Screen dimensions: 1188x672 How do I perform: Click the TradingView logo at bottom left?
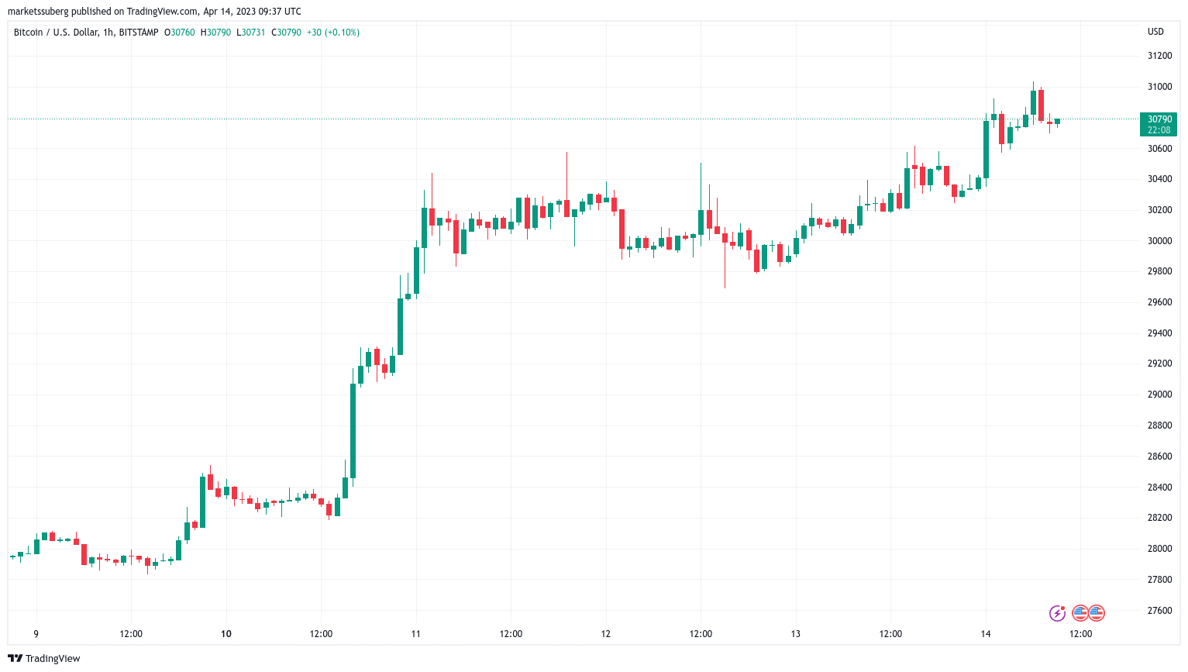44,658
